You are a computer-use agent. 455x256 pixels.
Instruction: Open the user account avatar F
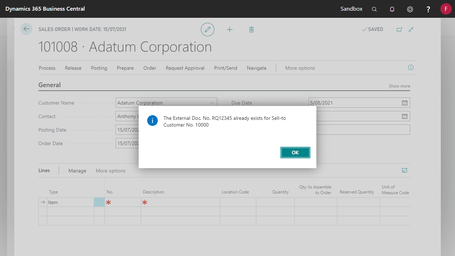pyautogui.click(x=446, y=9)
